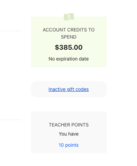
Task: Click the white dollar sign on the bill
Action: click(x=69, y=17)
